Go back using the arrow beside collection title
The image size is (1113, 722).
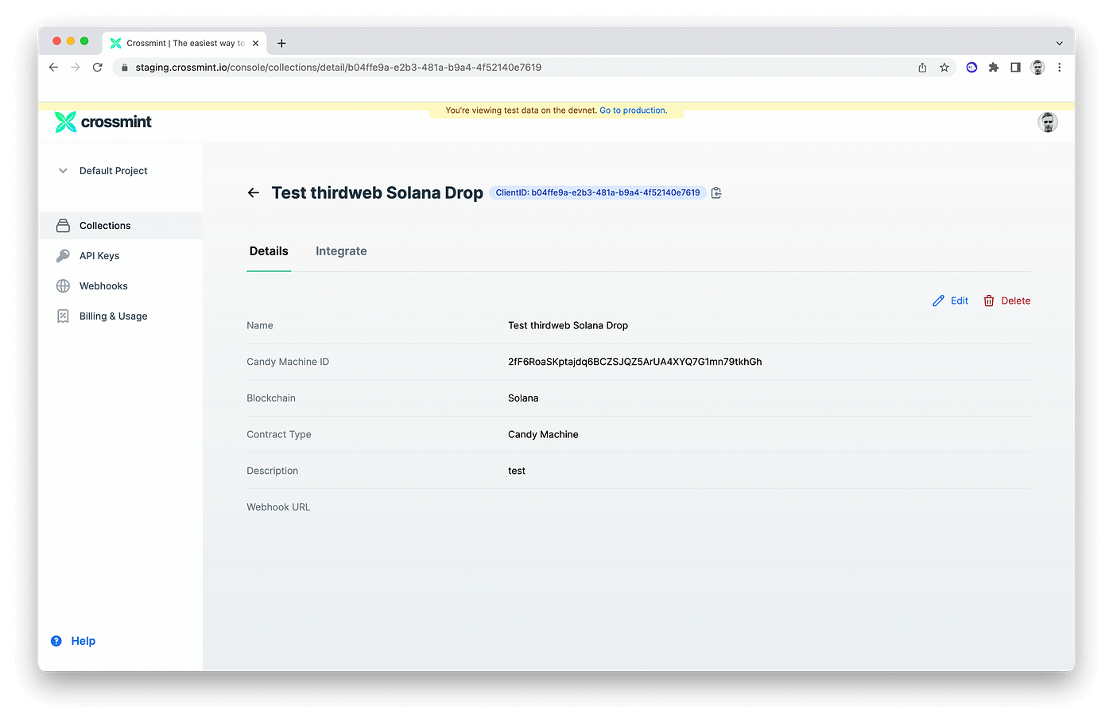pos(254,192)
